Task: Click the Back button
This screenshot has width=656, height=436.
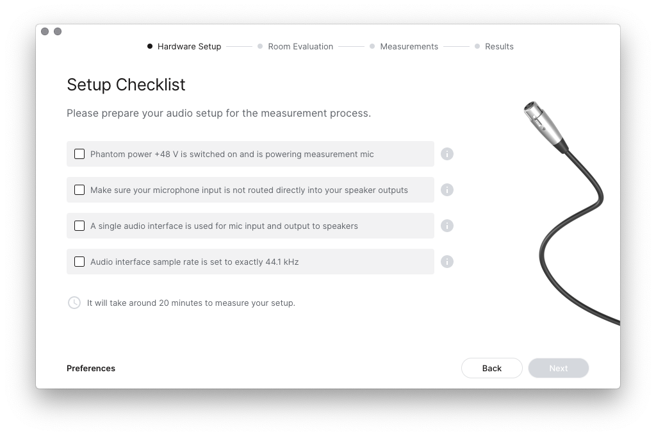Action: pos(491,368)
